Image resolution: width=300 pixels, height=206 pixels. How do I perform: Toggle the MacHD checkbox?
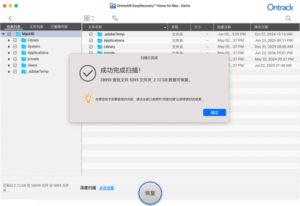9,34
